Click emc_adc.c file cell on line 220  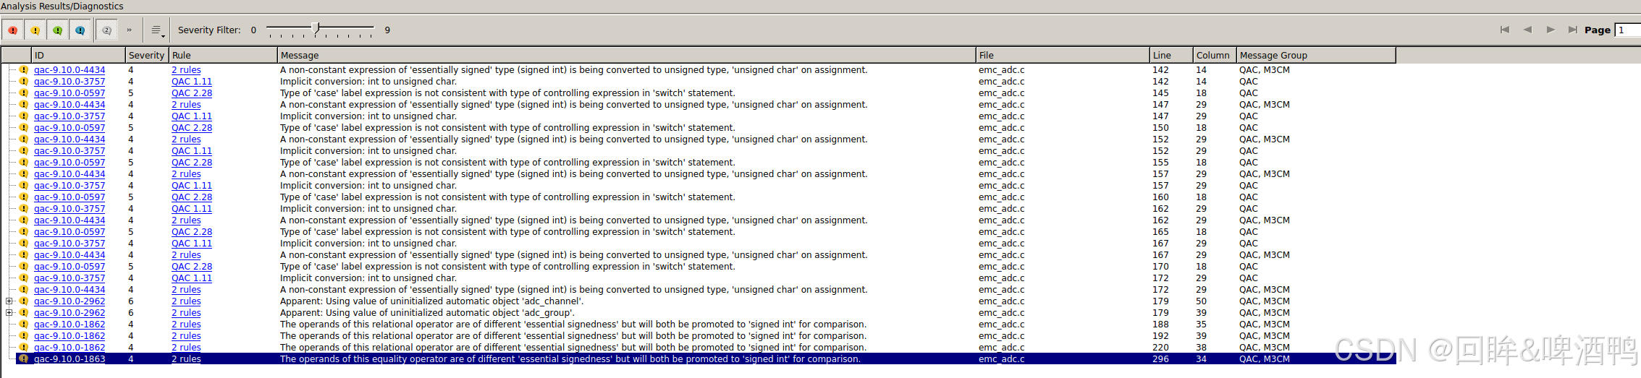(1001, 348)
